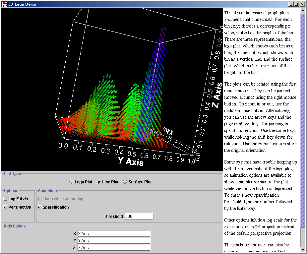Image resolution: width=307 pixels, height=254 pixels.
Task: Close the 3D Lego Demo window
Action: pos(302,4)
